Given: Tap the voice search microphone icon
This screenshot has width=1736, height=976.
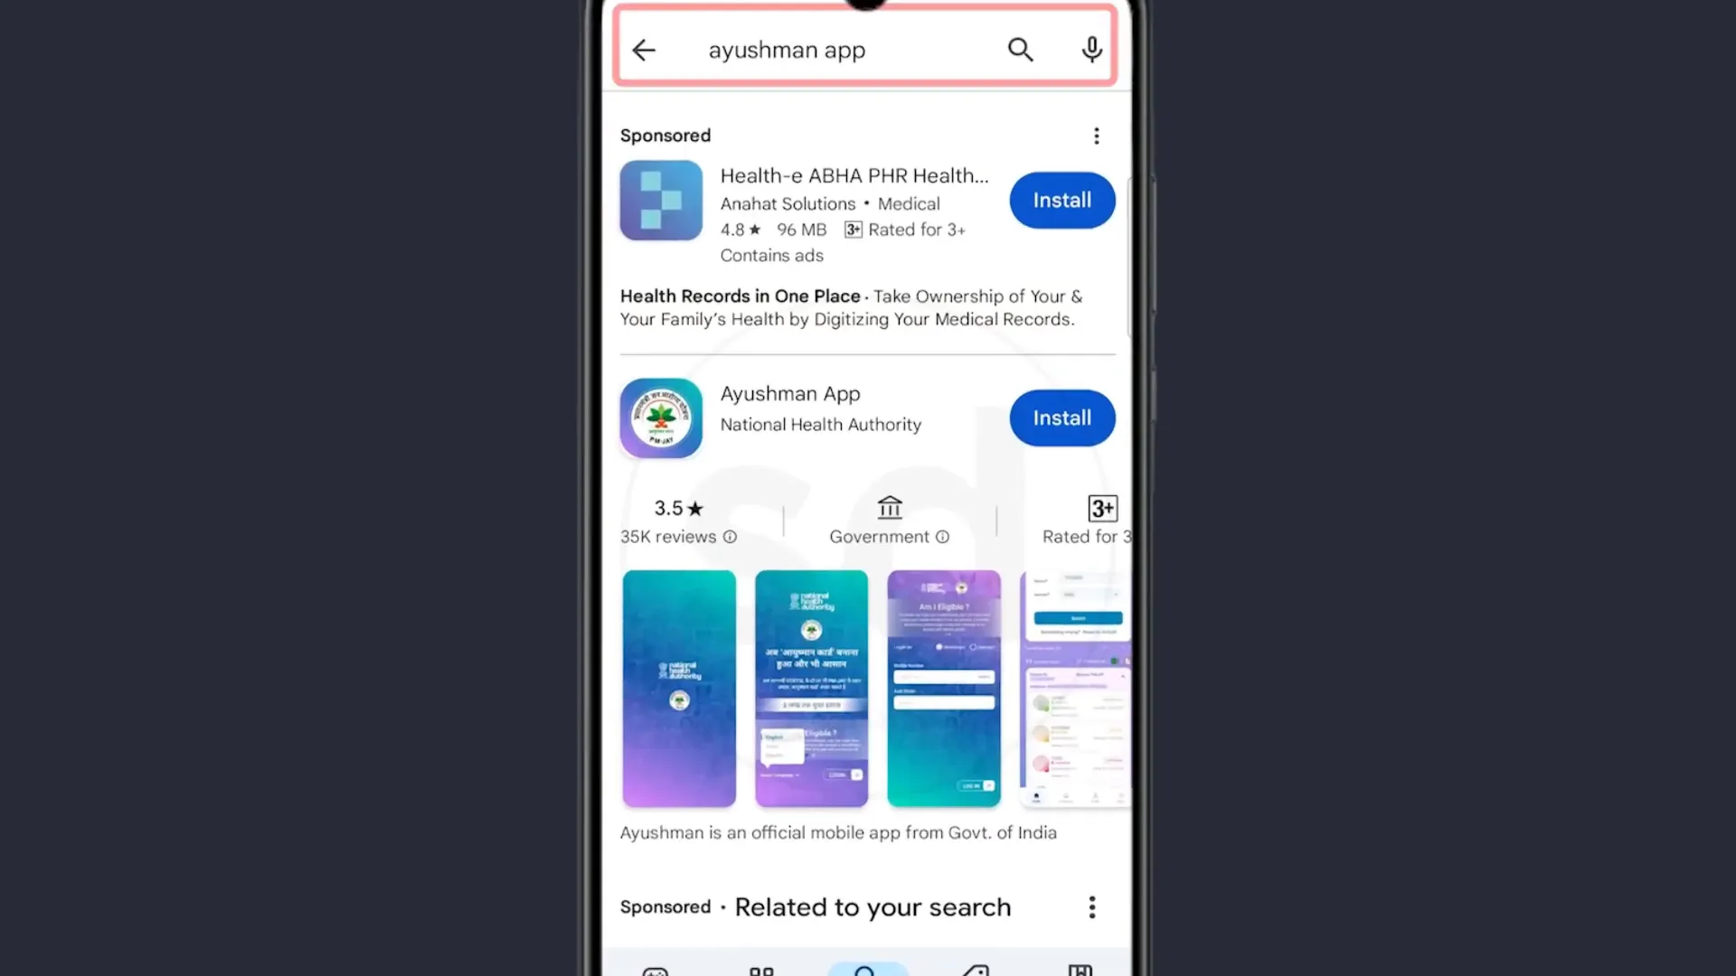Looking at the screenshot, I should pyautogui.click(x=1091, y=49).
